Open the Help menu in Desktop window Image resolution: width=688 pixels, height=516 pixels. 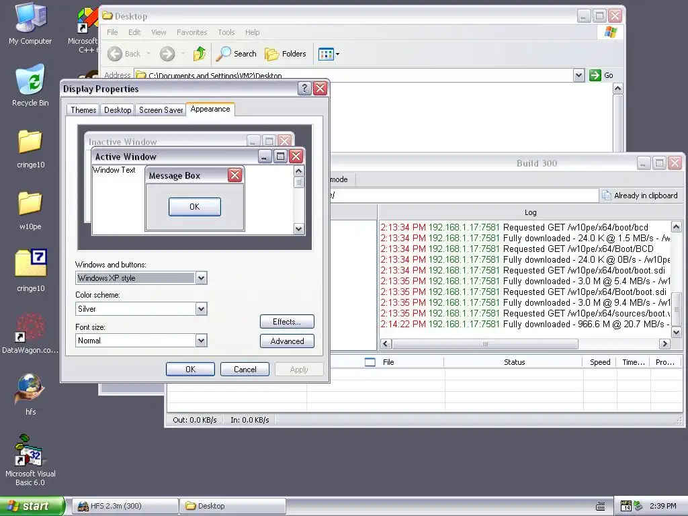pos(253,32)
